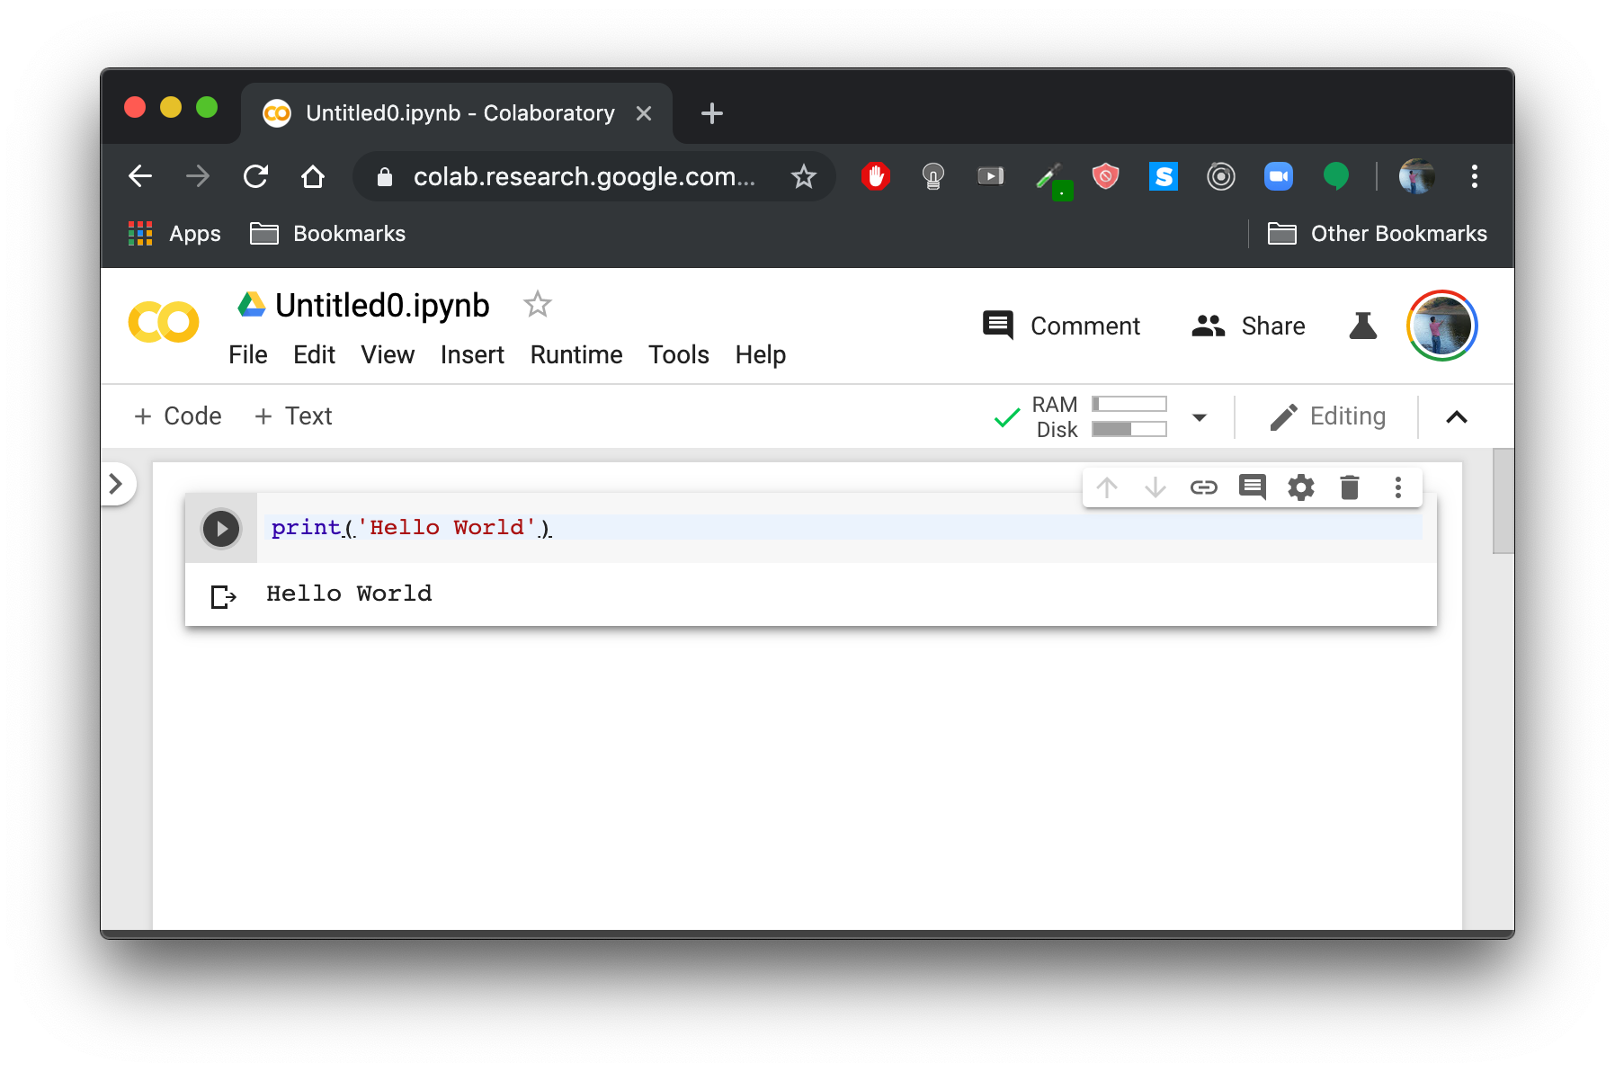Viewport: 1615px width, 1072px height.
Task: Clear cell output icon beside Hello World
Action: tap(223, 596)
